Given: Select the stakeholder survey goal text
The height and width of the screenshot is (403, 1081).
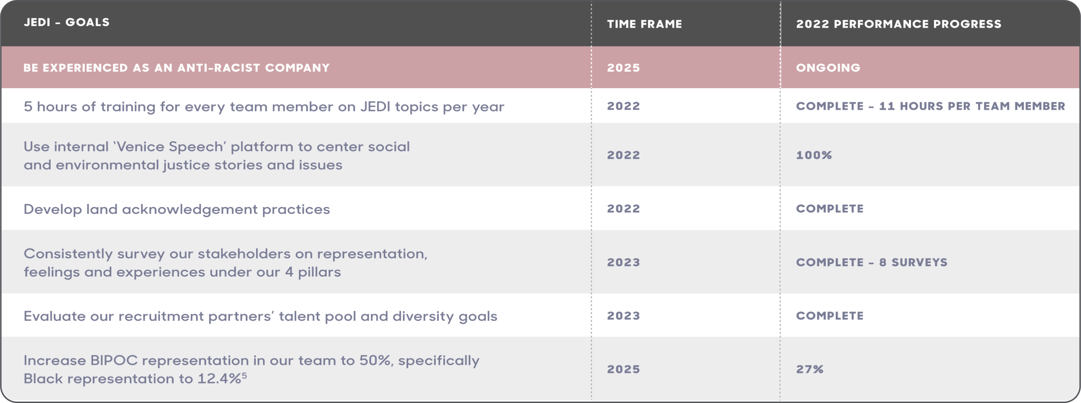Looking at the screenshot, I should click(225, 262).
